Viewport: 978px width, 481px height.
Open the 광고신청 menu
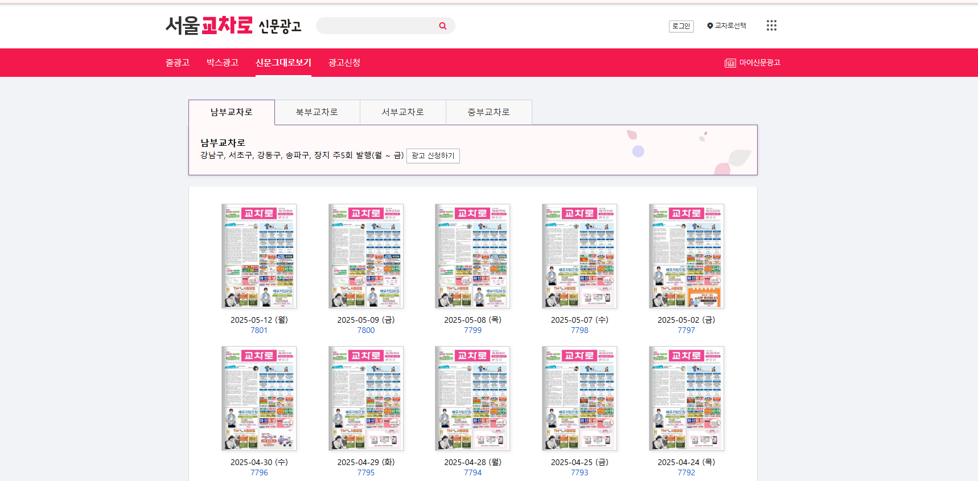click(344, 63)
